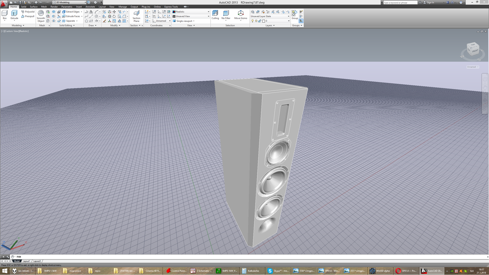Click the keyword search input field
The width and height of the screenshot is (489, 275).
pos(401,3)
